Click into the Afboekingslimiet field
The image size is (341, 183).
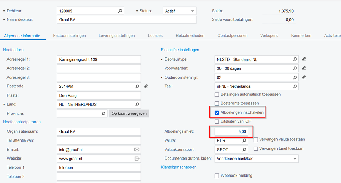pos(231,132)
